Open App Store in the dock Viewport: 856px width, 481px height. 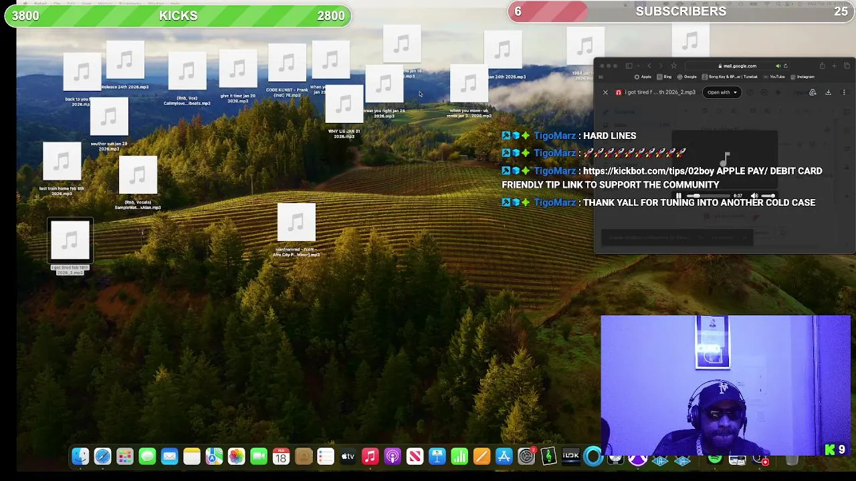tap(504, 456)
